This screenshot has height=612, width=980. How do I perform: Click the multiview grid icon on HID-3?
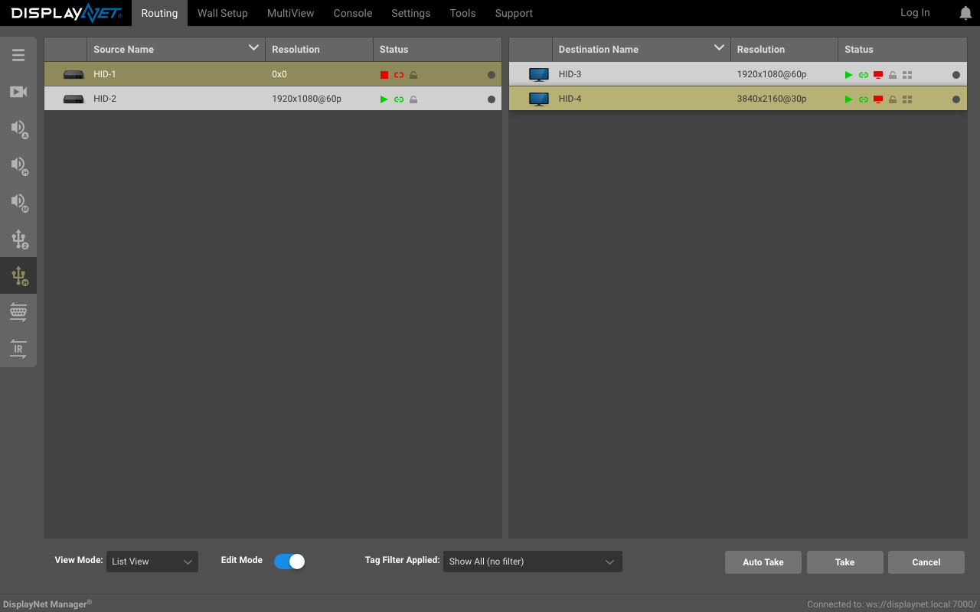[x=907, y=75]
